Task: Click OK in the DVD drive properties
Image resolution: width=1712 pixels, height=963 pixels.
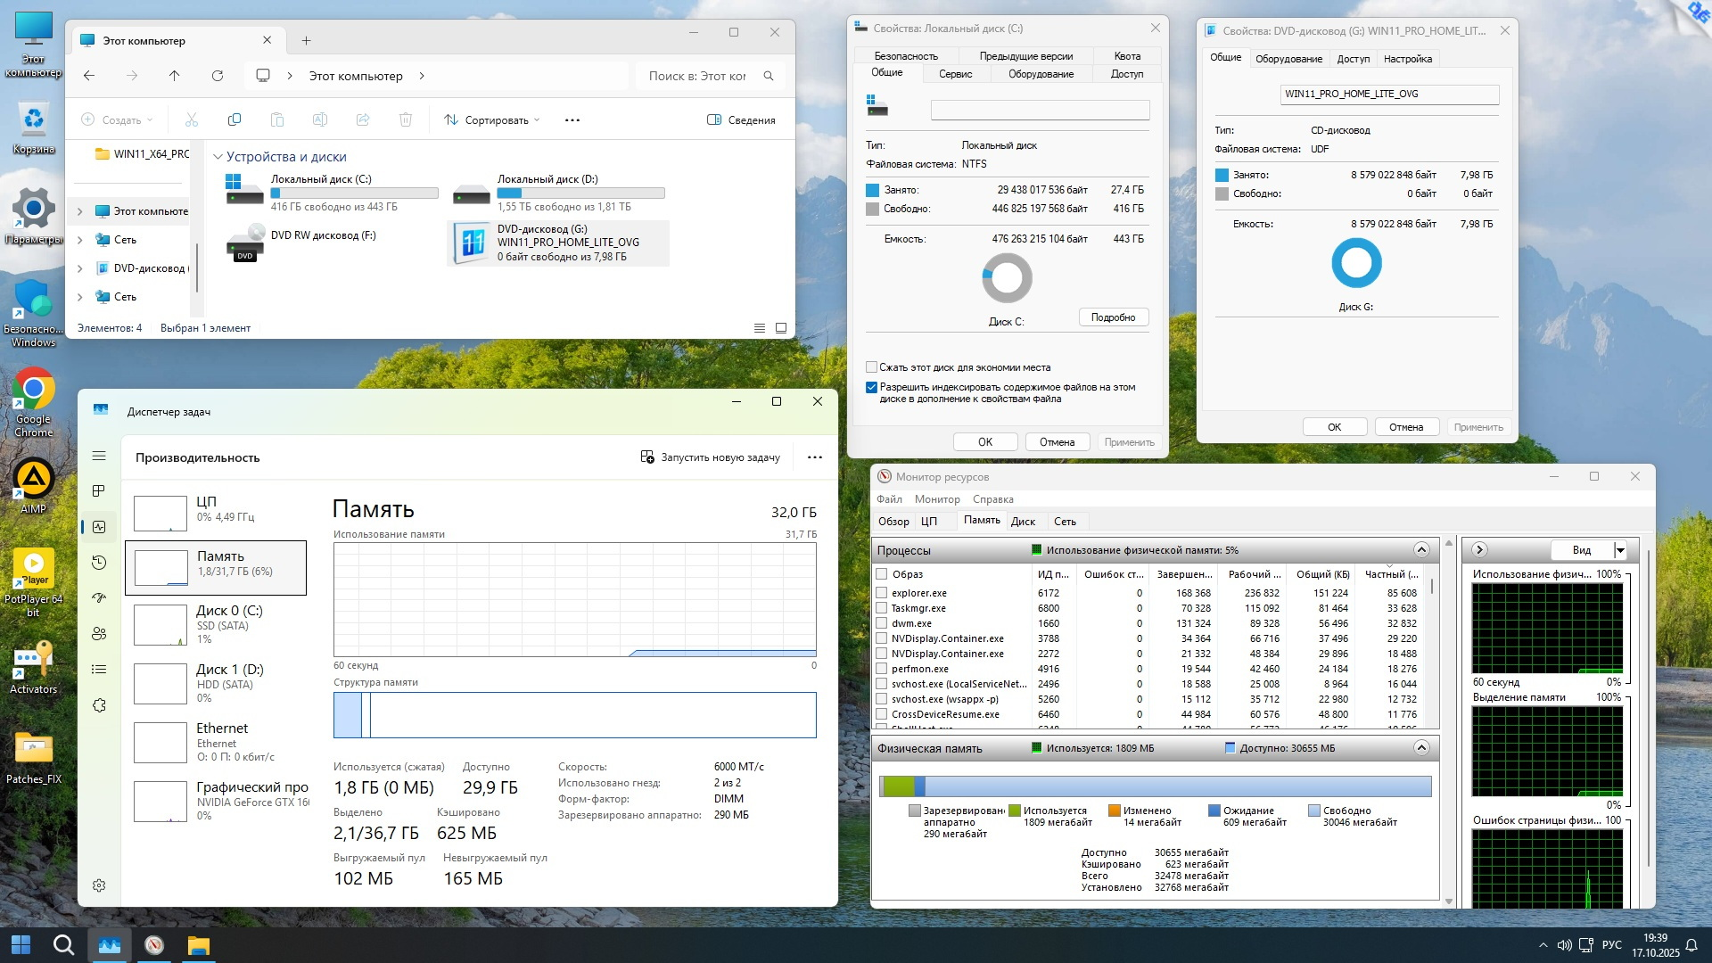Action: click(1334, 427)
